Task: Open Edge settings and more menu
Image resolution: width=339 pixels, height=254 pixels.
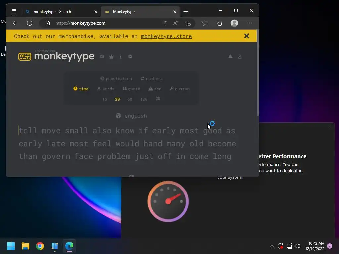Action: click(250, 23)
